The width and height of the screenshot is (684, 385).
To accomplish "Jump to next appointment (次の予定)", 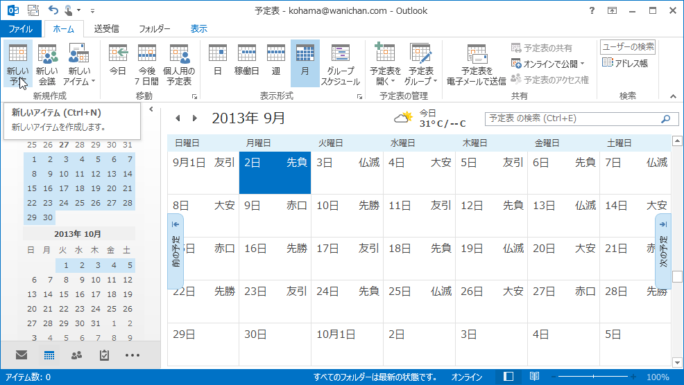I will coord(663,251).
